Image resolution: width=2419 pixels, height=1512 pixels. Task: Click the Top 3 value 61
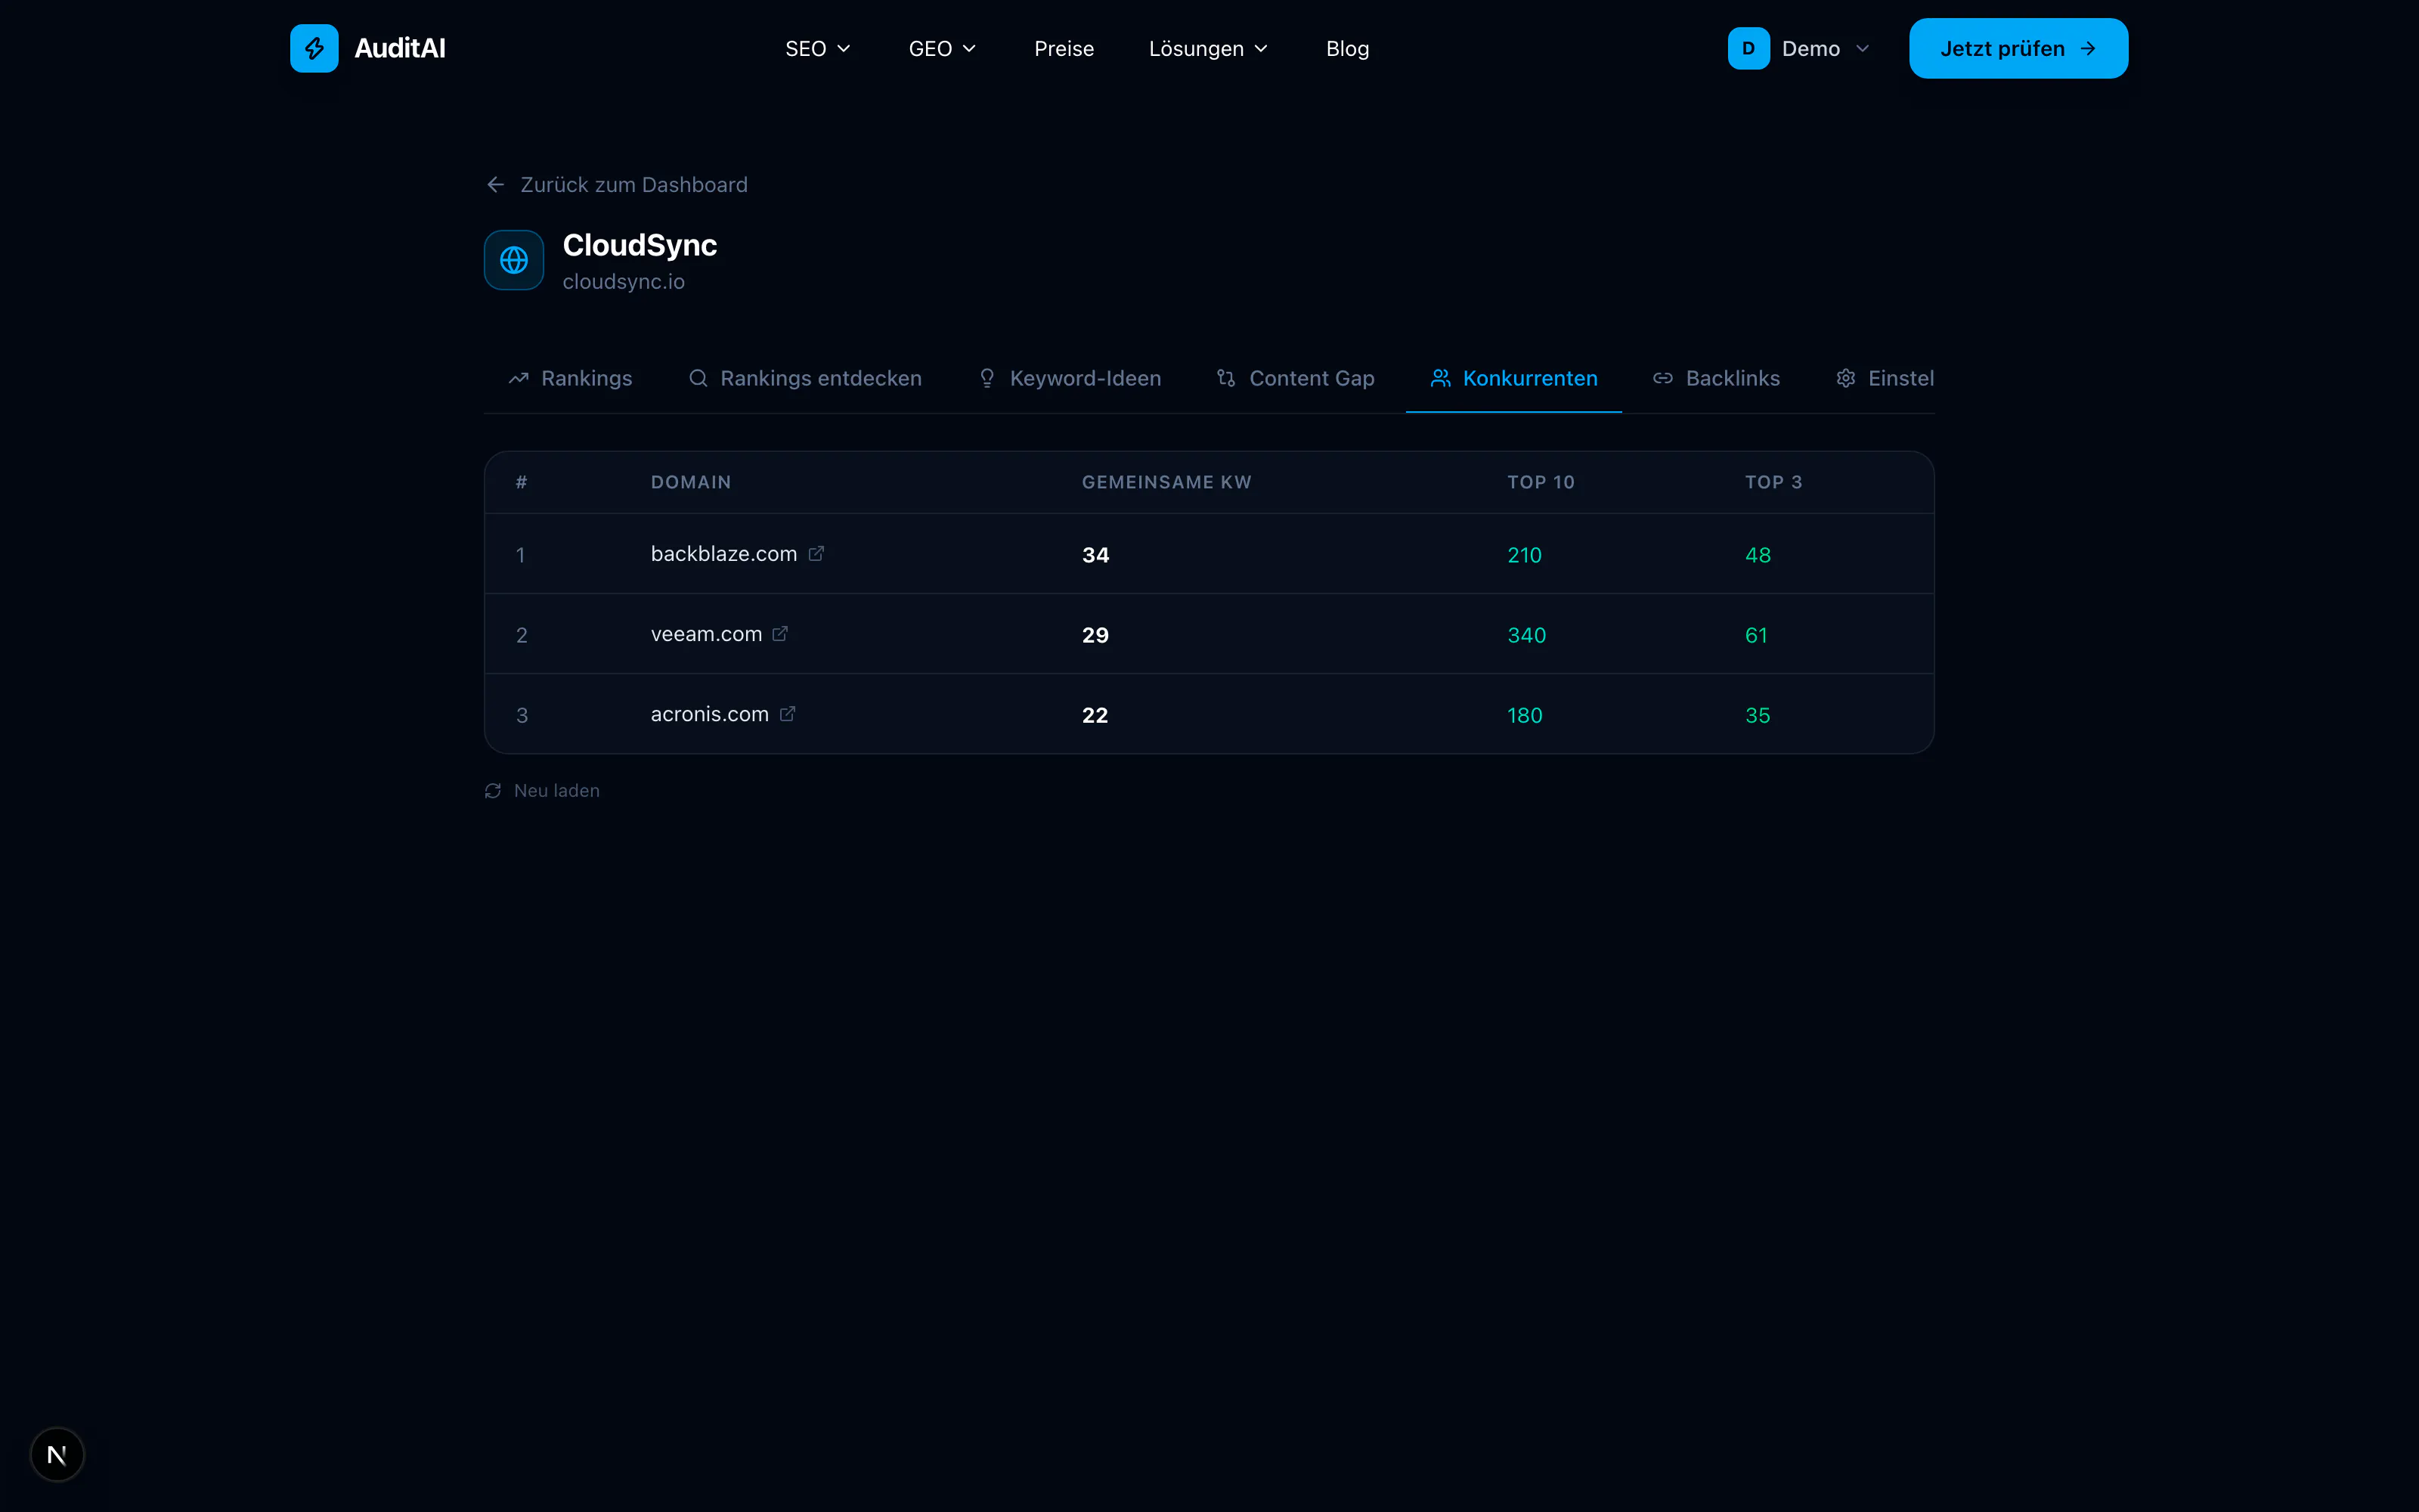(x=1756, y=635)
